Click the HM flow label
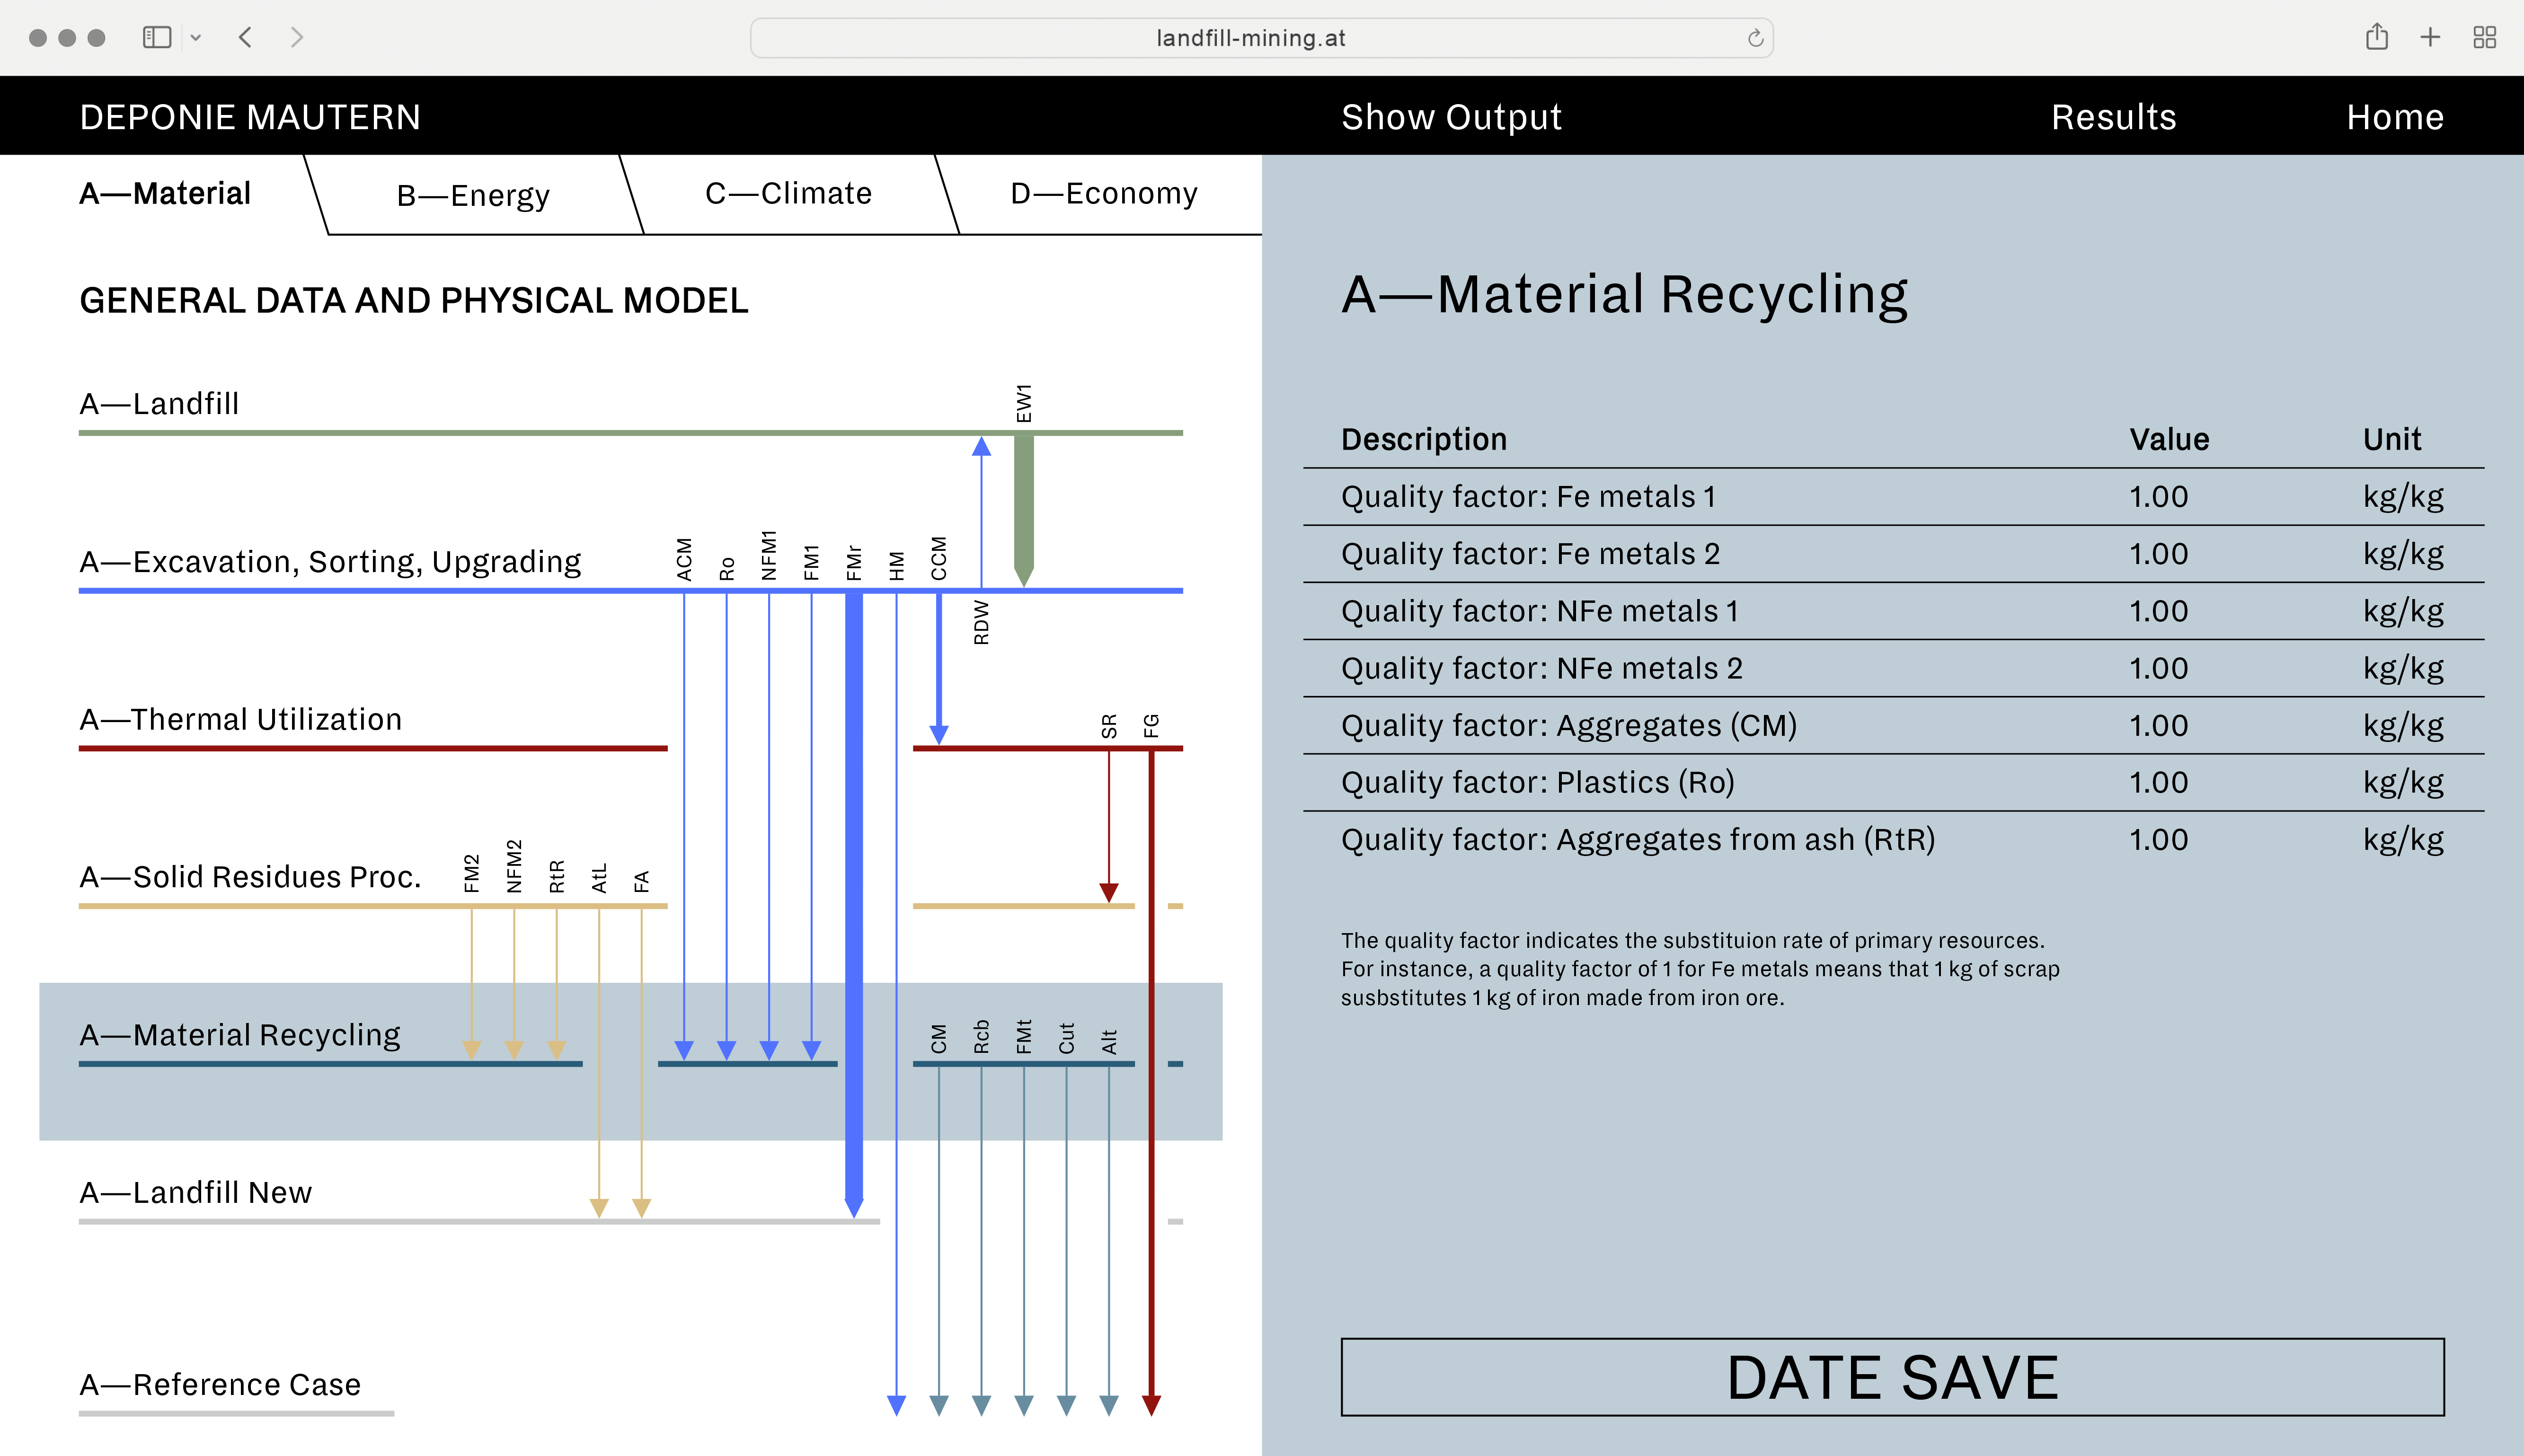 897,566
